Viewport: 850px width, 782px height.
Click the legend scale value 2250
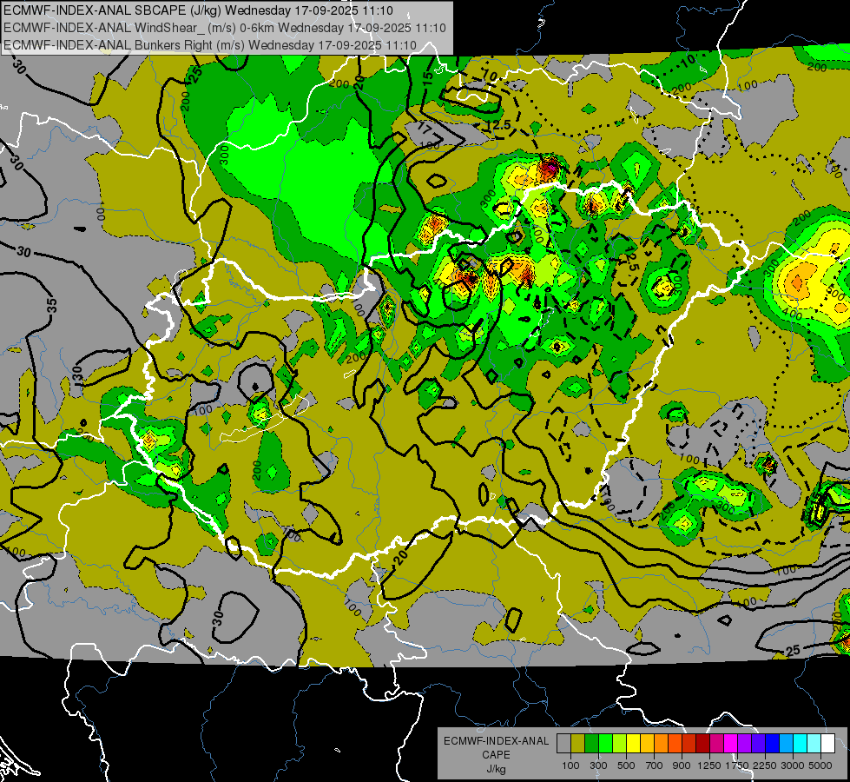click(766, 765)
